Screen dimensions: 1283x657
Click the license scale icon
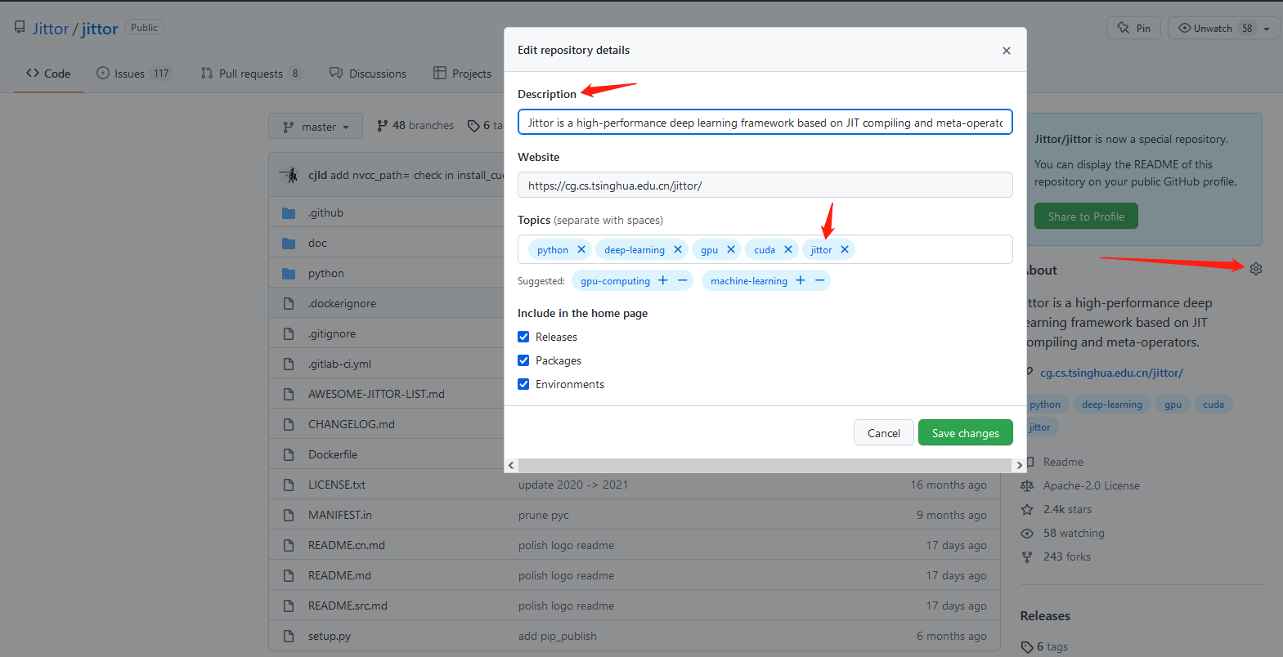(x=1027, y=486)
